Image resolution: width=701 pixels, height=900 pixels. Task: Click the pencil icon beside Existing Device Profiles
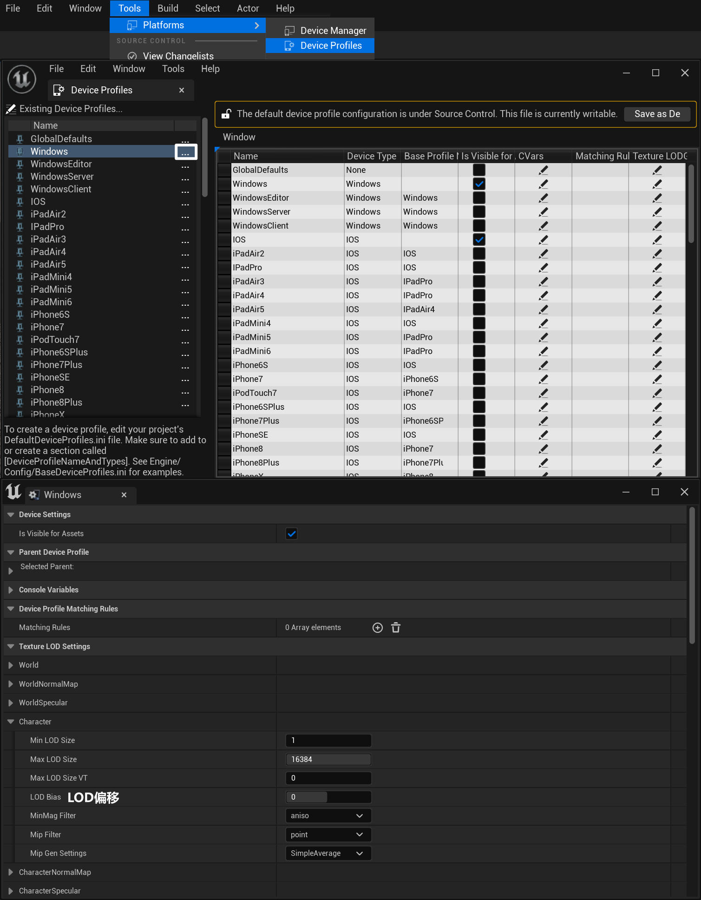click(x=11, y=109)
